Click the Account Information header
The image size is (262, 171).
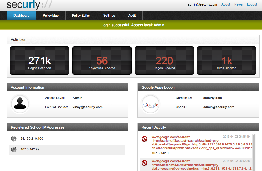(67, 87)
